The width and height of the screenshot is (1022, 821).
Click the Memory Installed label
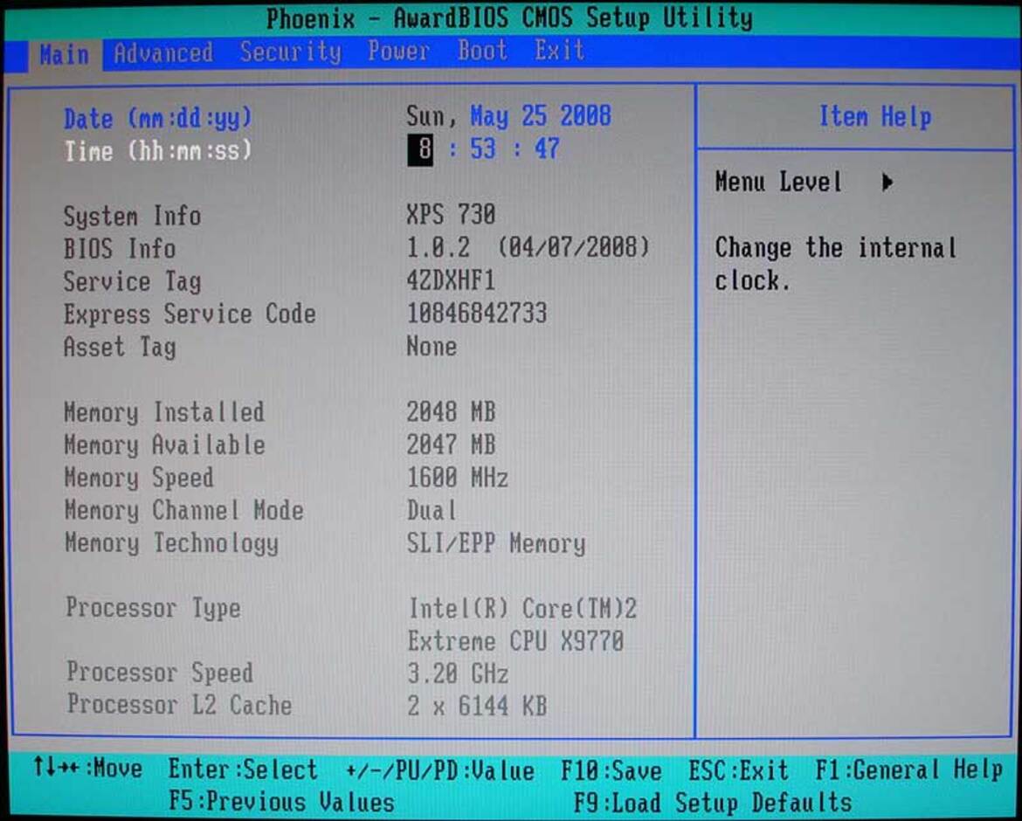[164, 413]
